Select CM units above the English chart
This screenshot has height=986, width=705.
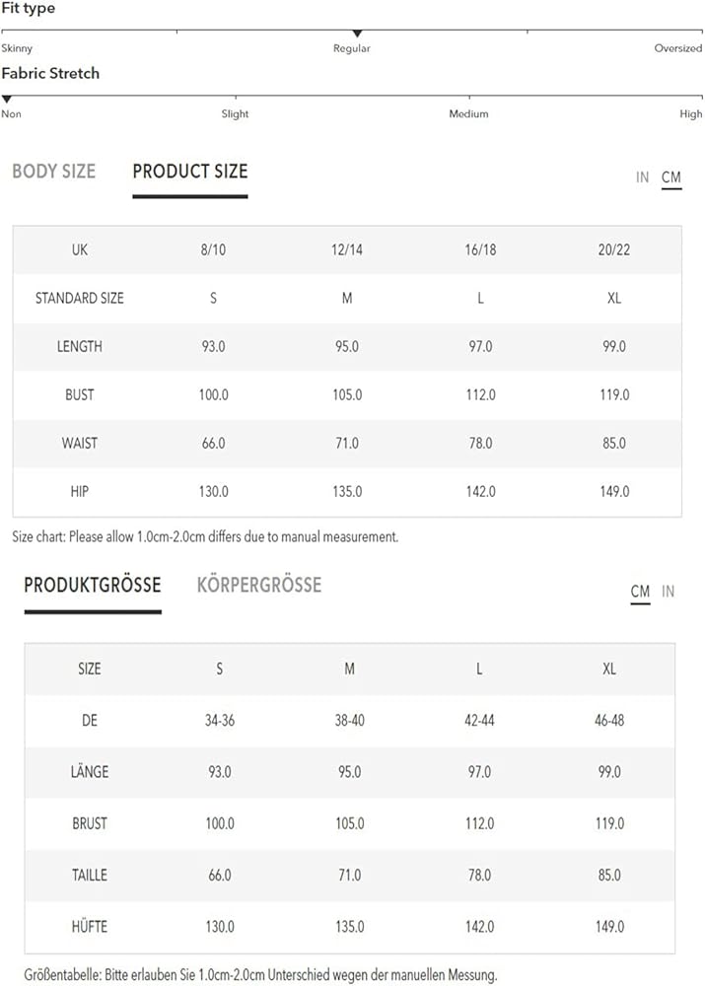(x=671, y=177)
